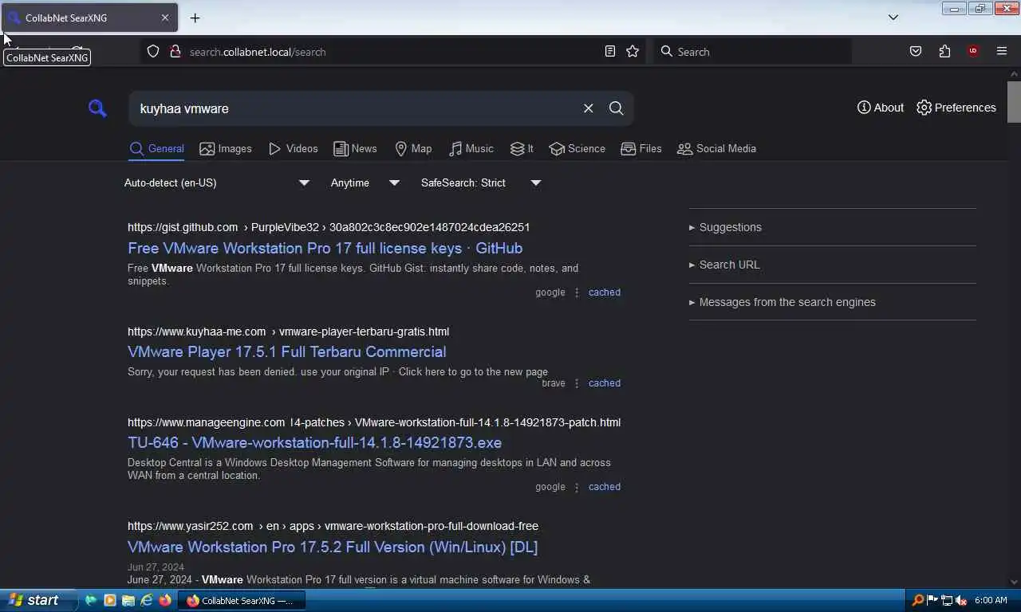Open the About page
Screen dimensions: 1021x612
881,108
